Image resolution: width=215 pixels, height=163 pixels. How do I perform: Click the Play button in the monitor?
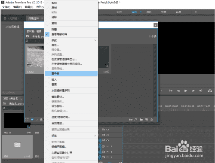pyautogui.click(x=186, y=91)
